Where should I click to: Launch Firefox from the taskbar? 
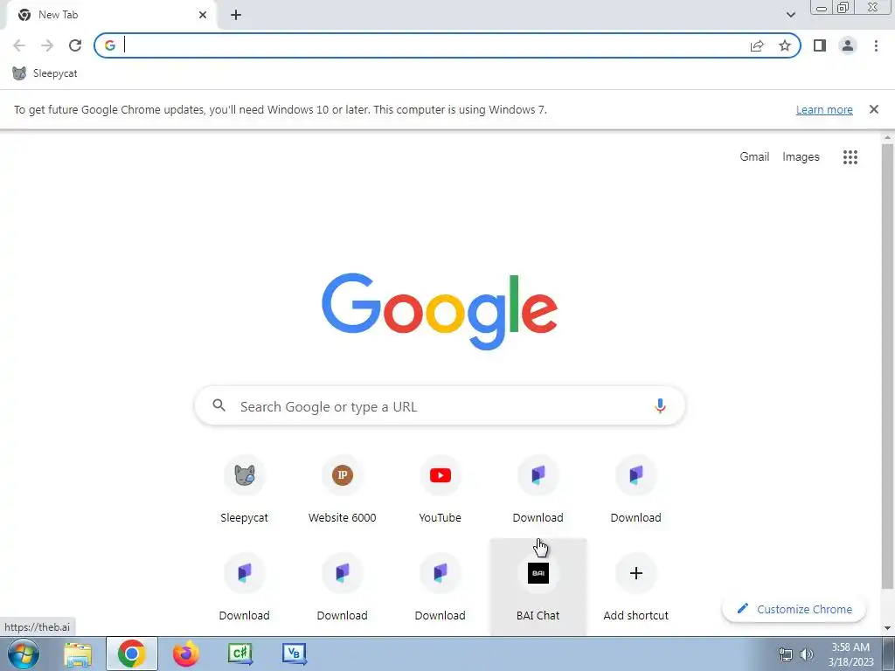pyautogui.click(x=186, y=654)
